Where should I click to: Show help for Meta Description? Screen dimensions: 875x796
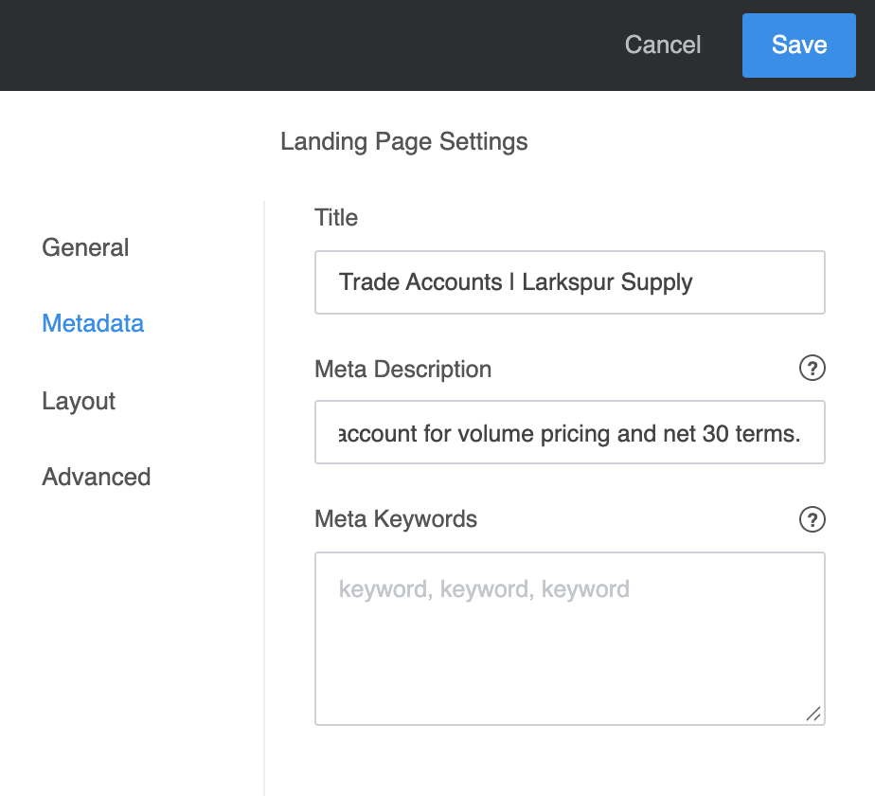[x=812, y=368]
